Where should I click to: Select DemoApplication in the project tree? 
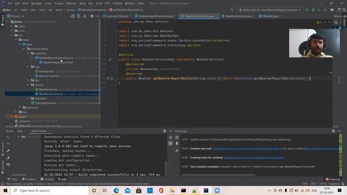click(x=46, y=103)
